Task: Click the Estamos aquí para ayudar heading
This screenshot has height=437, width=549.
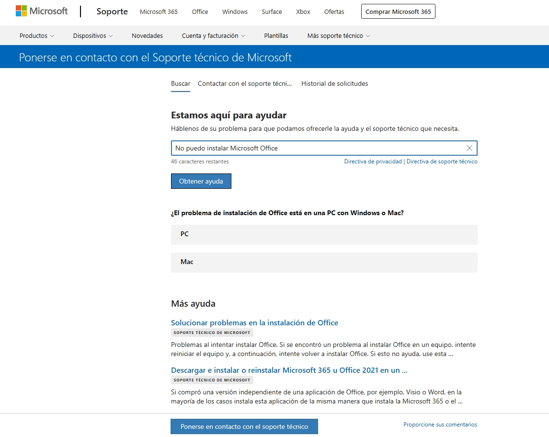Action: 229,115
